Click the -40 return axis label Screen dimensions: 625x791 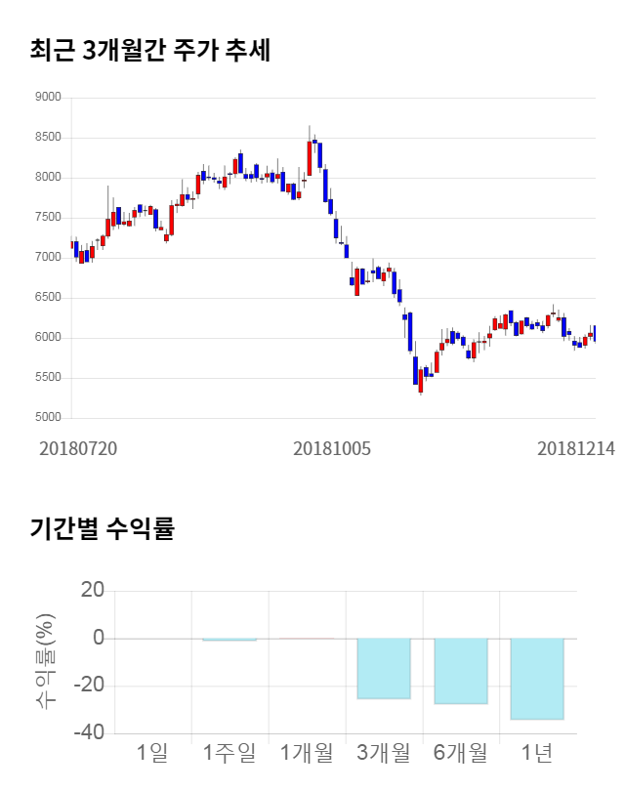tap(91, 733)
